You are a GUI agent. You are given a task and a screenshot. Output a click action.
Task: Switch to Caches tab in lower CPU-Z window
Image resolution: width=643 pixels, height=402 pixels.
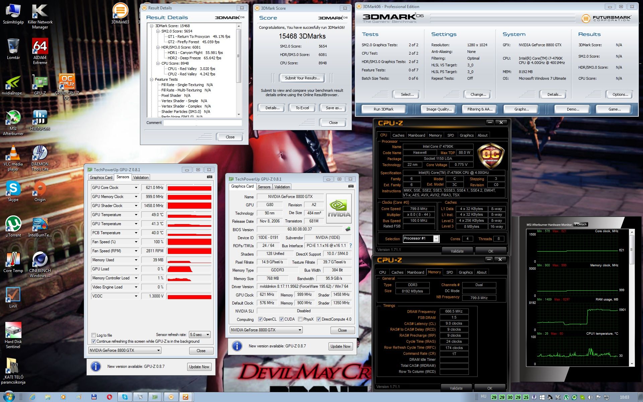click(397, 272)
